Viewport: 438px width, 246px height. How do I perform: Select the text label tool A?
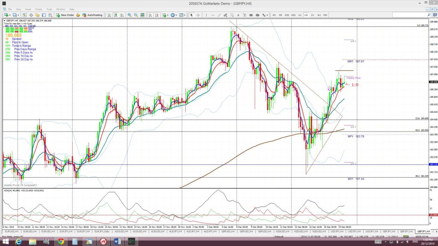238,15
